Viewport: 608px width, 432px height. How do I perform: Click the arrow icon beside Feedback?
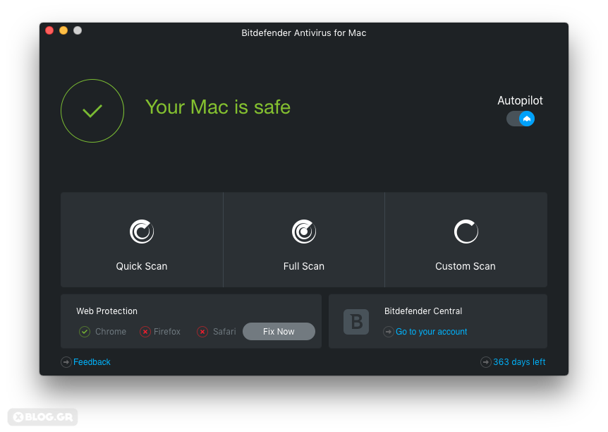coord(66,362)
